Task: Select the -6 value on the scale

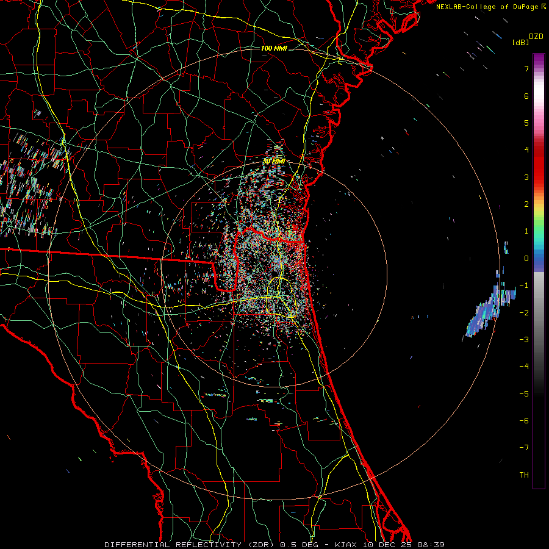Action: point(524,421)
